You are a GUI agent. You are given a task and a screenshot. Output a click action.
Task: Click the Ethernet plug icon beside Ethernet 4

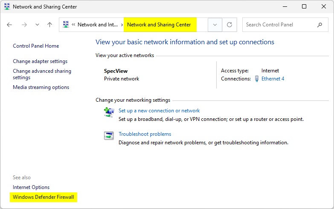257,79
